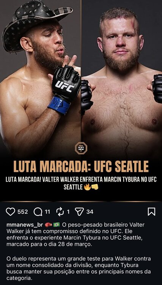The width and height of the screenshot is (162, 285).
Task: Like the post with the heart icon
Action: tap(11, 212)
